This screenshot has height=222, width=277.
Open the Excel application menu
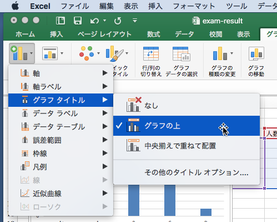[40, 6]
